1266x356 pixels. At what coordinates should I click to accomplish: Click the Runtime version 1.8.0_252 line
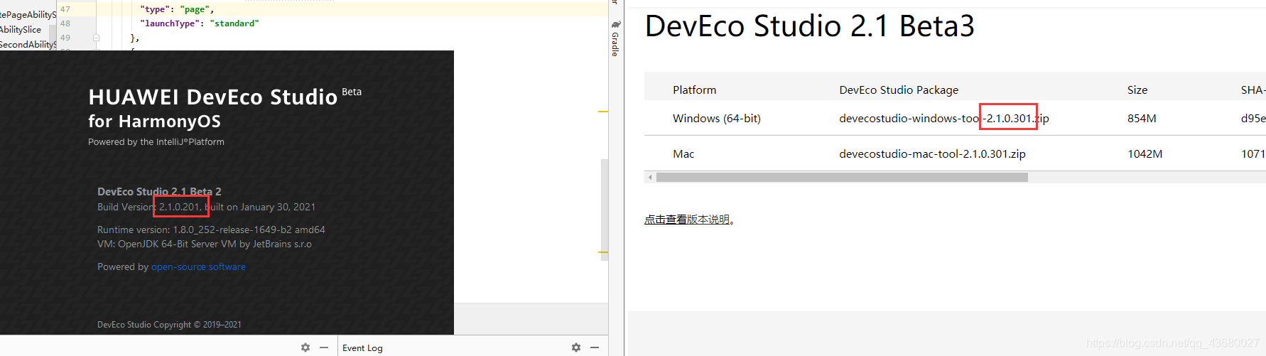pos(211,230)
